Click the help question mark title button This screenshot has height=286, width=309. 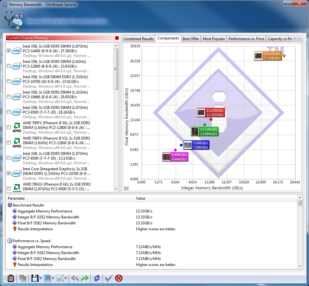[288, 3]
